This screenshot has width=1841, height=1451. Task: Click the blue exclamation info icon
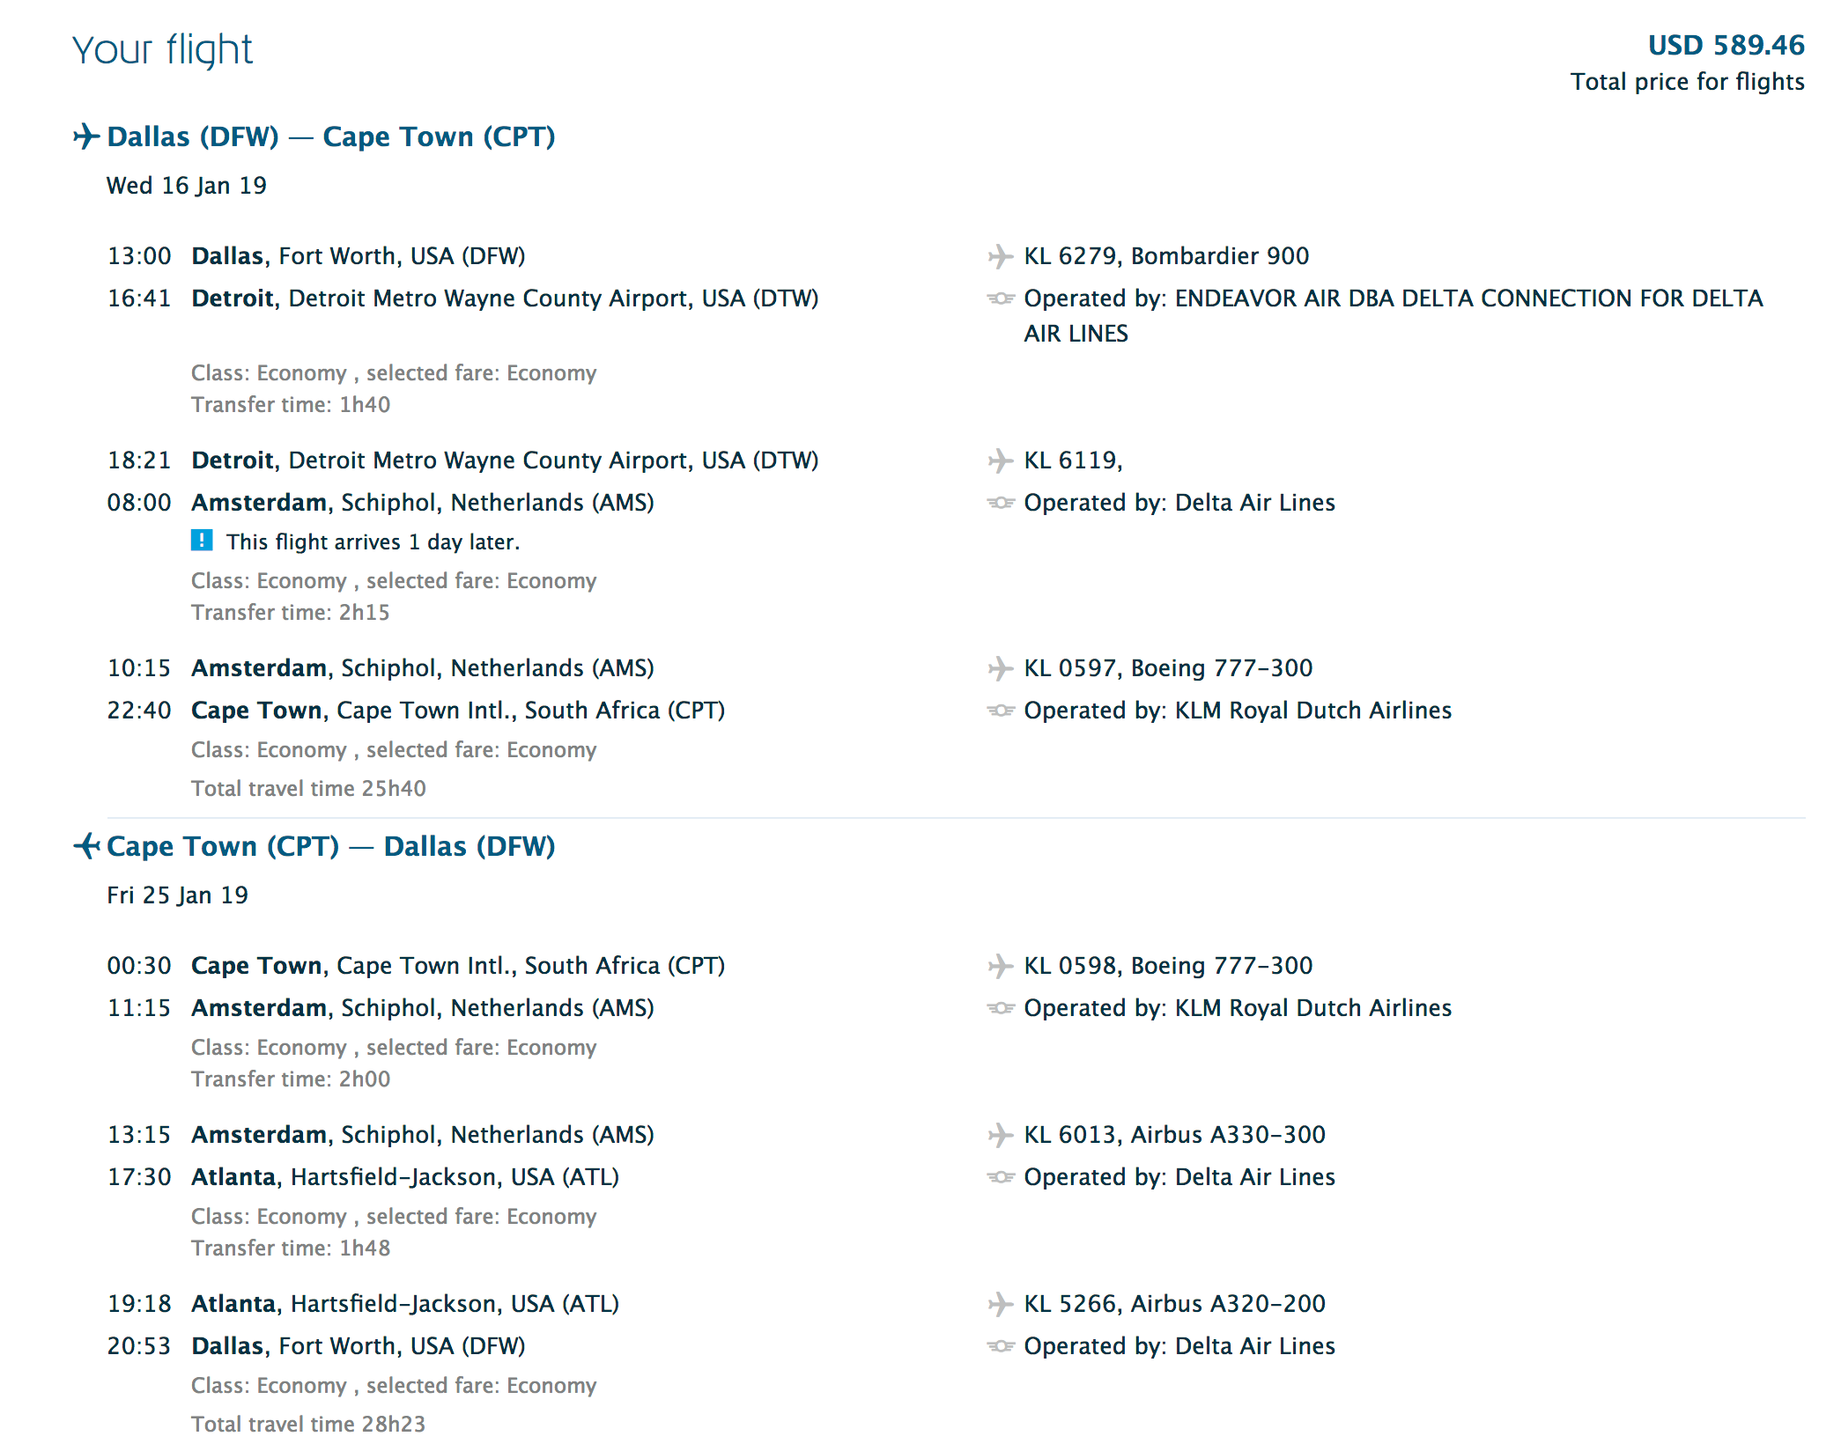pos(202,541)
